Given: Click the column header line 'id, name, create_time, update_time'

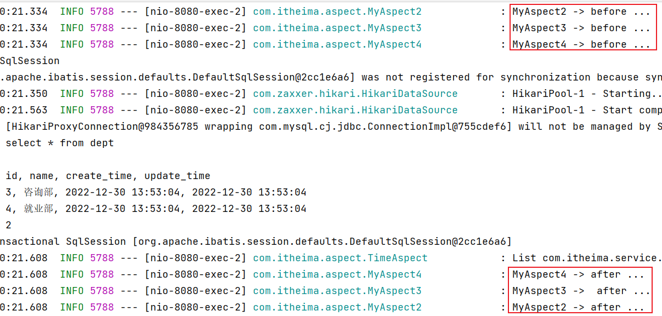Looking at the screenshot, I should [108, 176].
